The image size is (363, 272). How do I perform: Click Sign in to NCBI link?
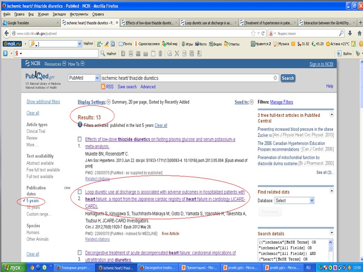click(321, 64)
